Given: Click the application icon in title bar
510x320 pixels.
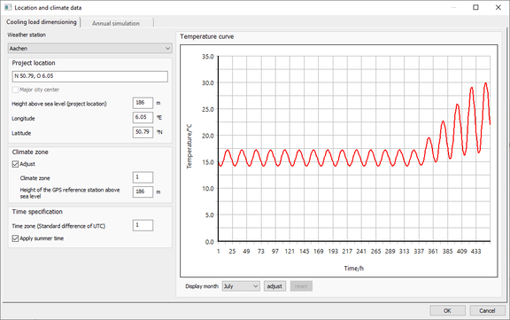Looking at the screenshot, I should point(8,7).
